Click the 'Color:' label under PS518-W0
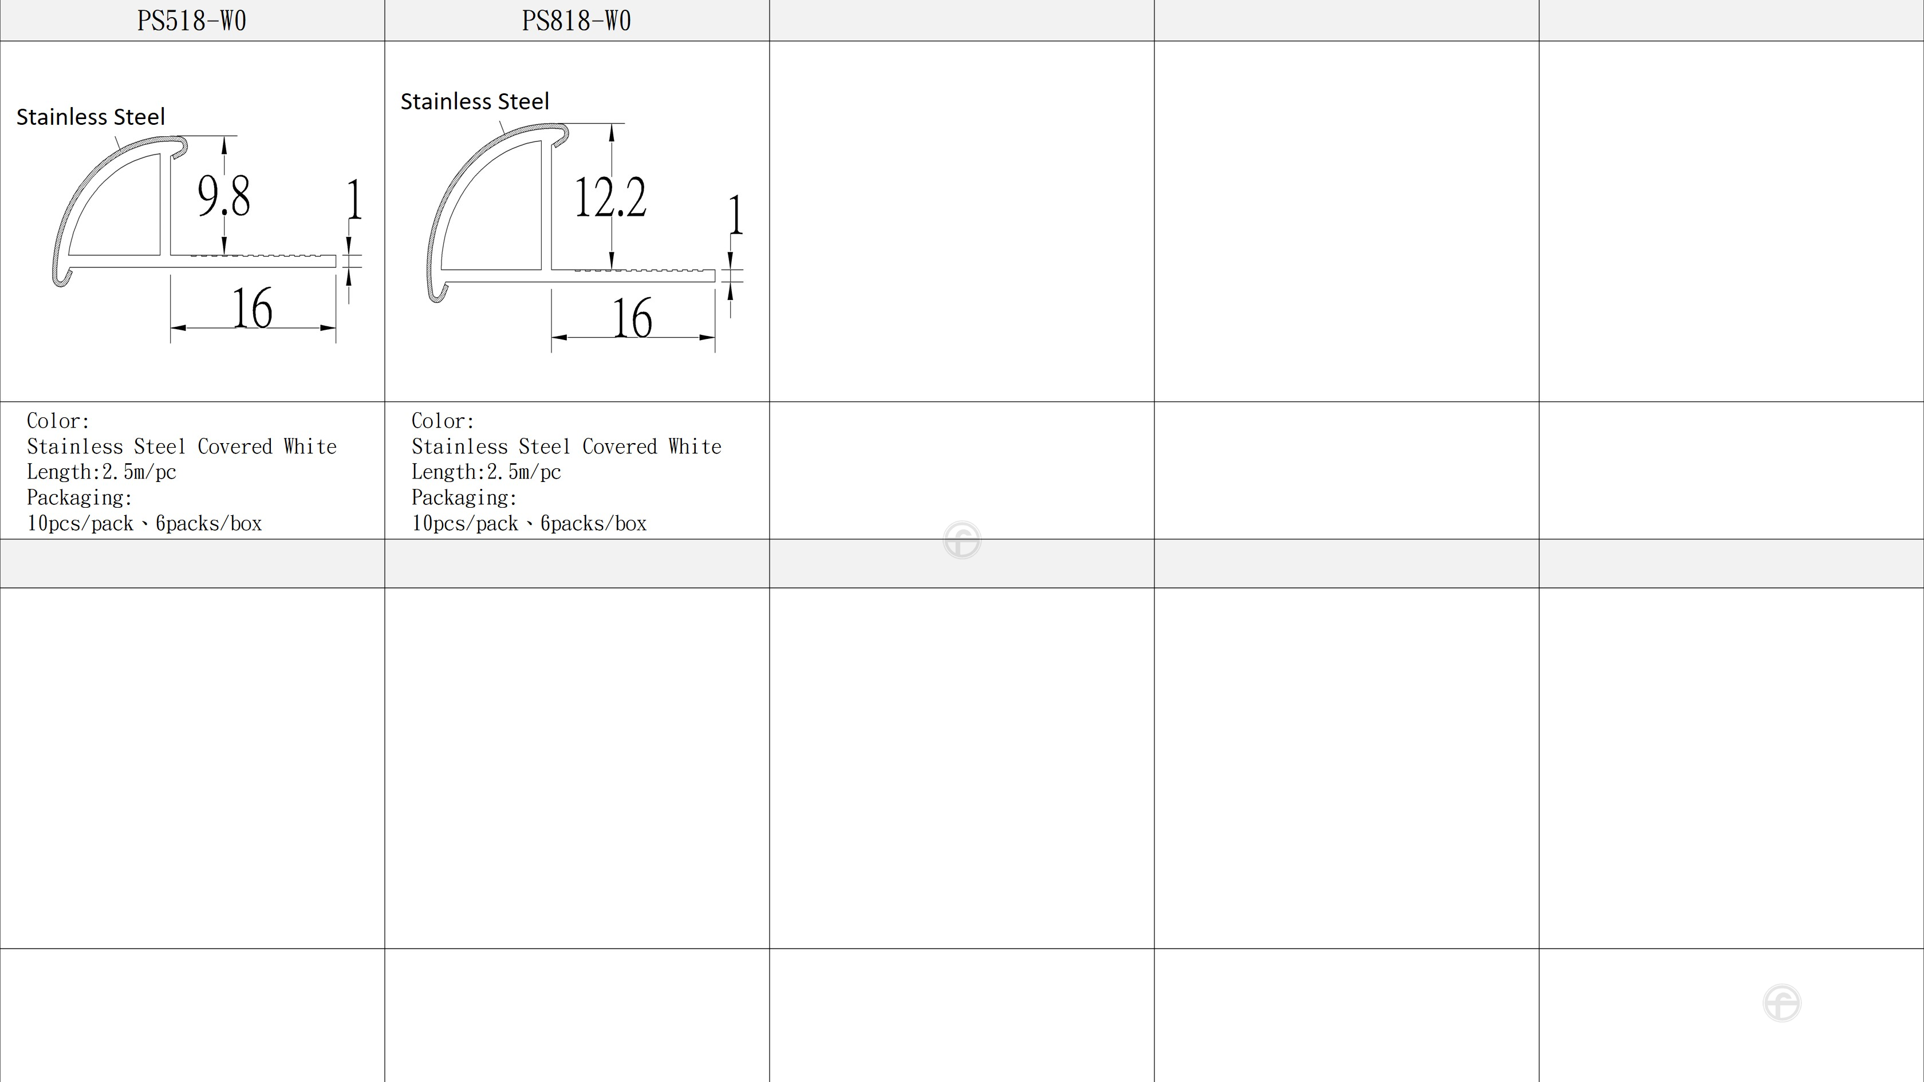This screenshot has width=1924, height=1082. [58, 420]
